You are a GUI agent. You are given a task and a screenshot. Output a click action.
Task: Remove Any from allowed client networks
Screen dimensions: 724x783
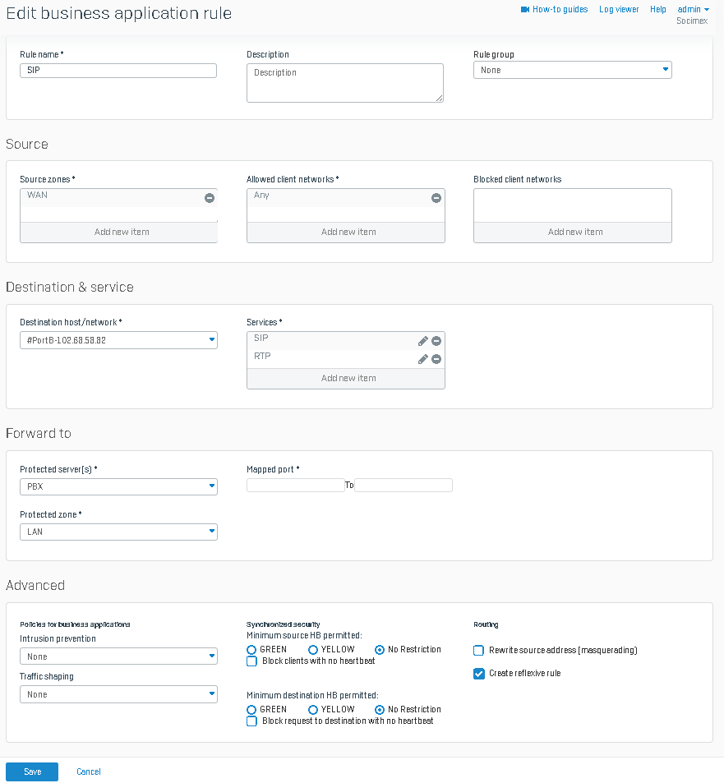coord(436,198)
